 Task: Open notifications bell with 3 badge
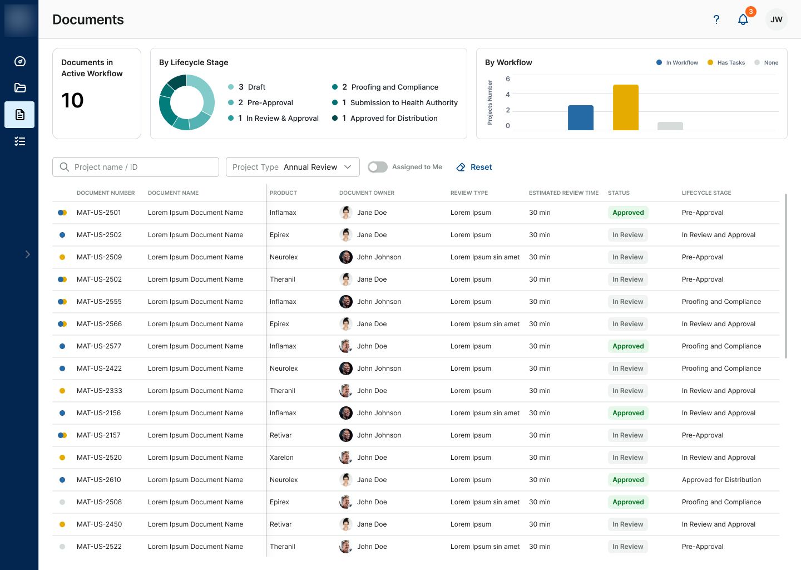[744, 19]
